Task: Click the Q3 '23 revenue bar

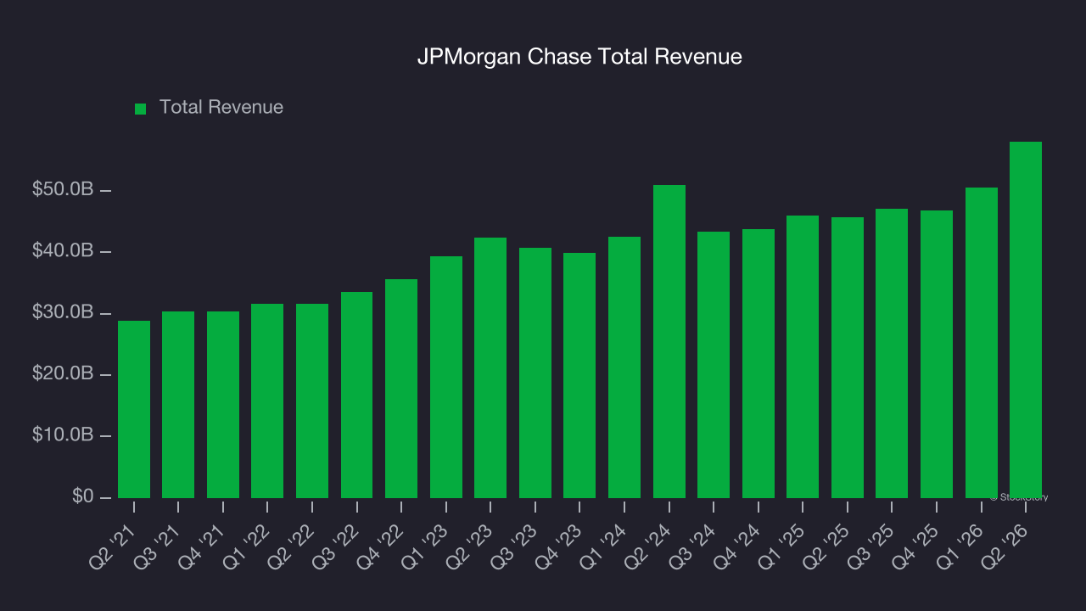Action: 535,373
